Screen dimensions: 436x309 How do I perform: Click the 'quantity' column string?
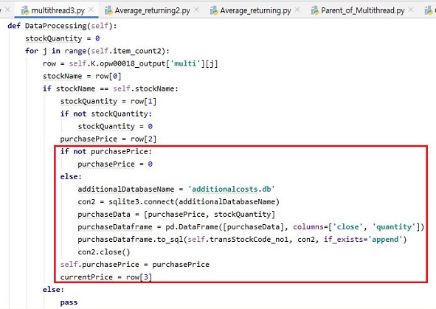(x=394, y=226)
